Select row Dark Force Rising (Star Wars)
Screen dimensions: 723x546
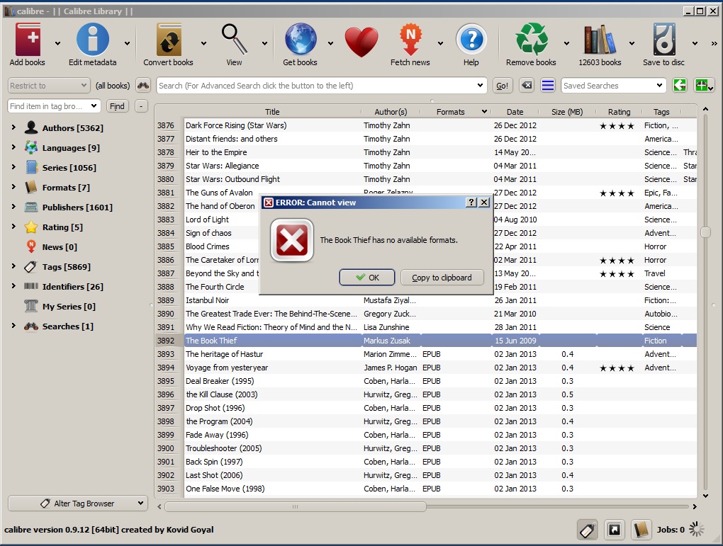pyautogui.click(x=427, y=125)
